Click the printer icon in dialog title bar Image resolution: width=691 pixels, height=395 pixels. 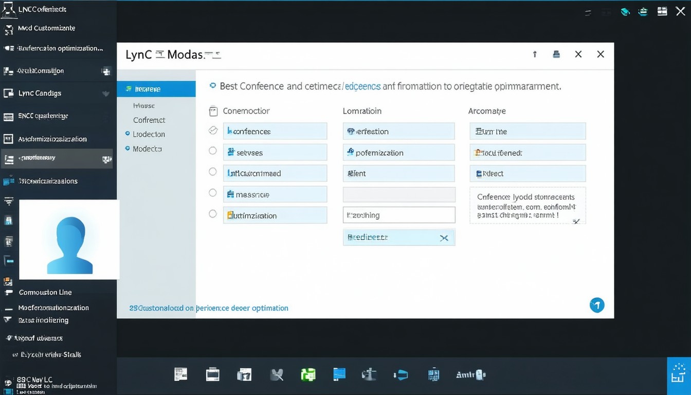(556, 54)
